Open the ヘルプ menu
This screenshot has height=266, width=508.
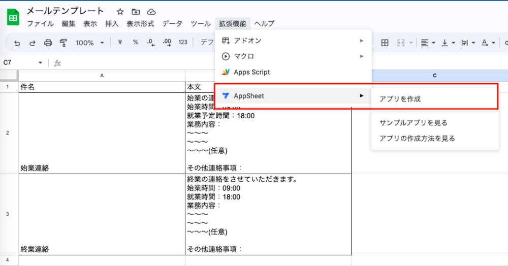coord(264,24)
